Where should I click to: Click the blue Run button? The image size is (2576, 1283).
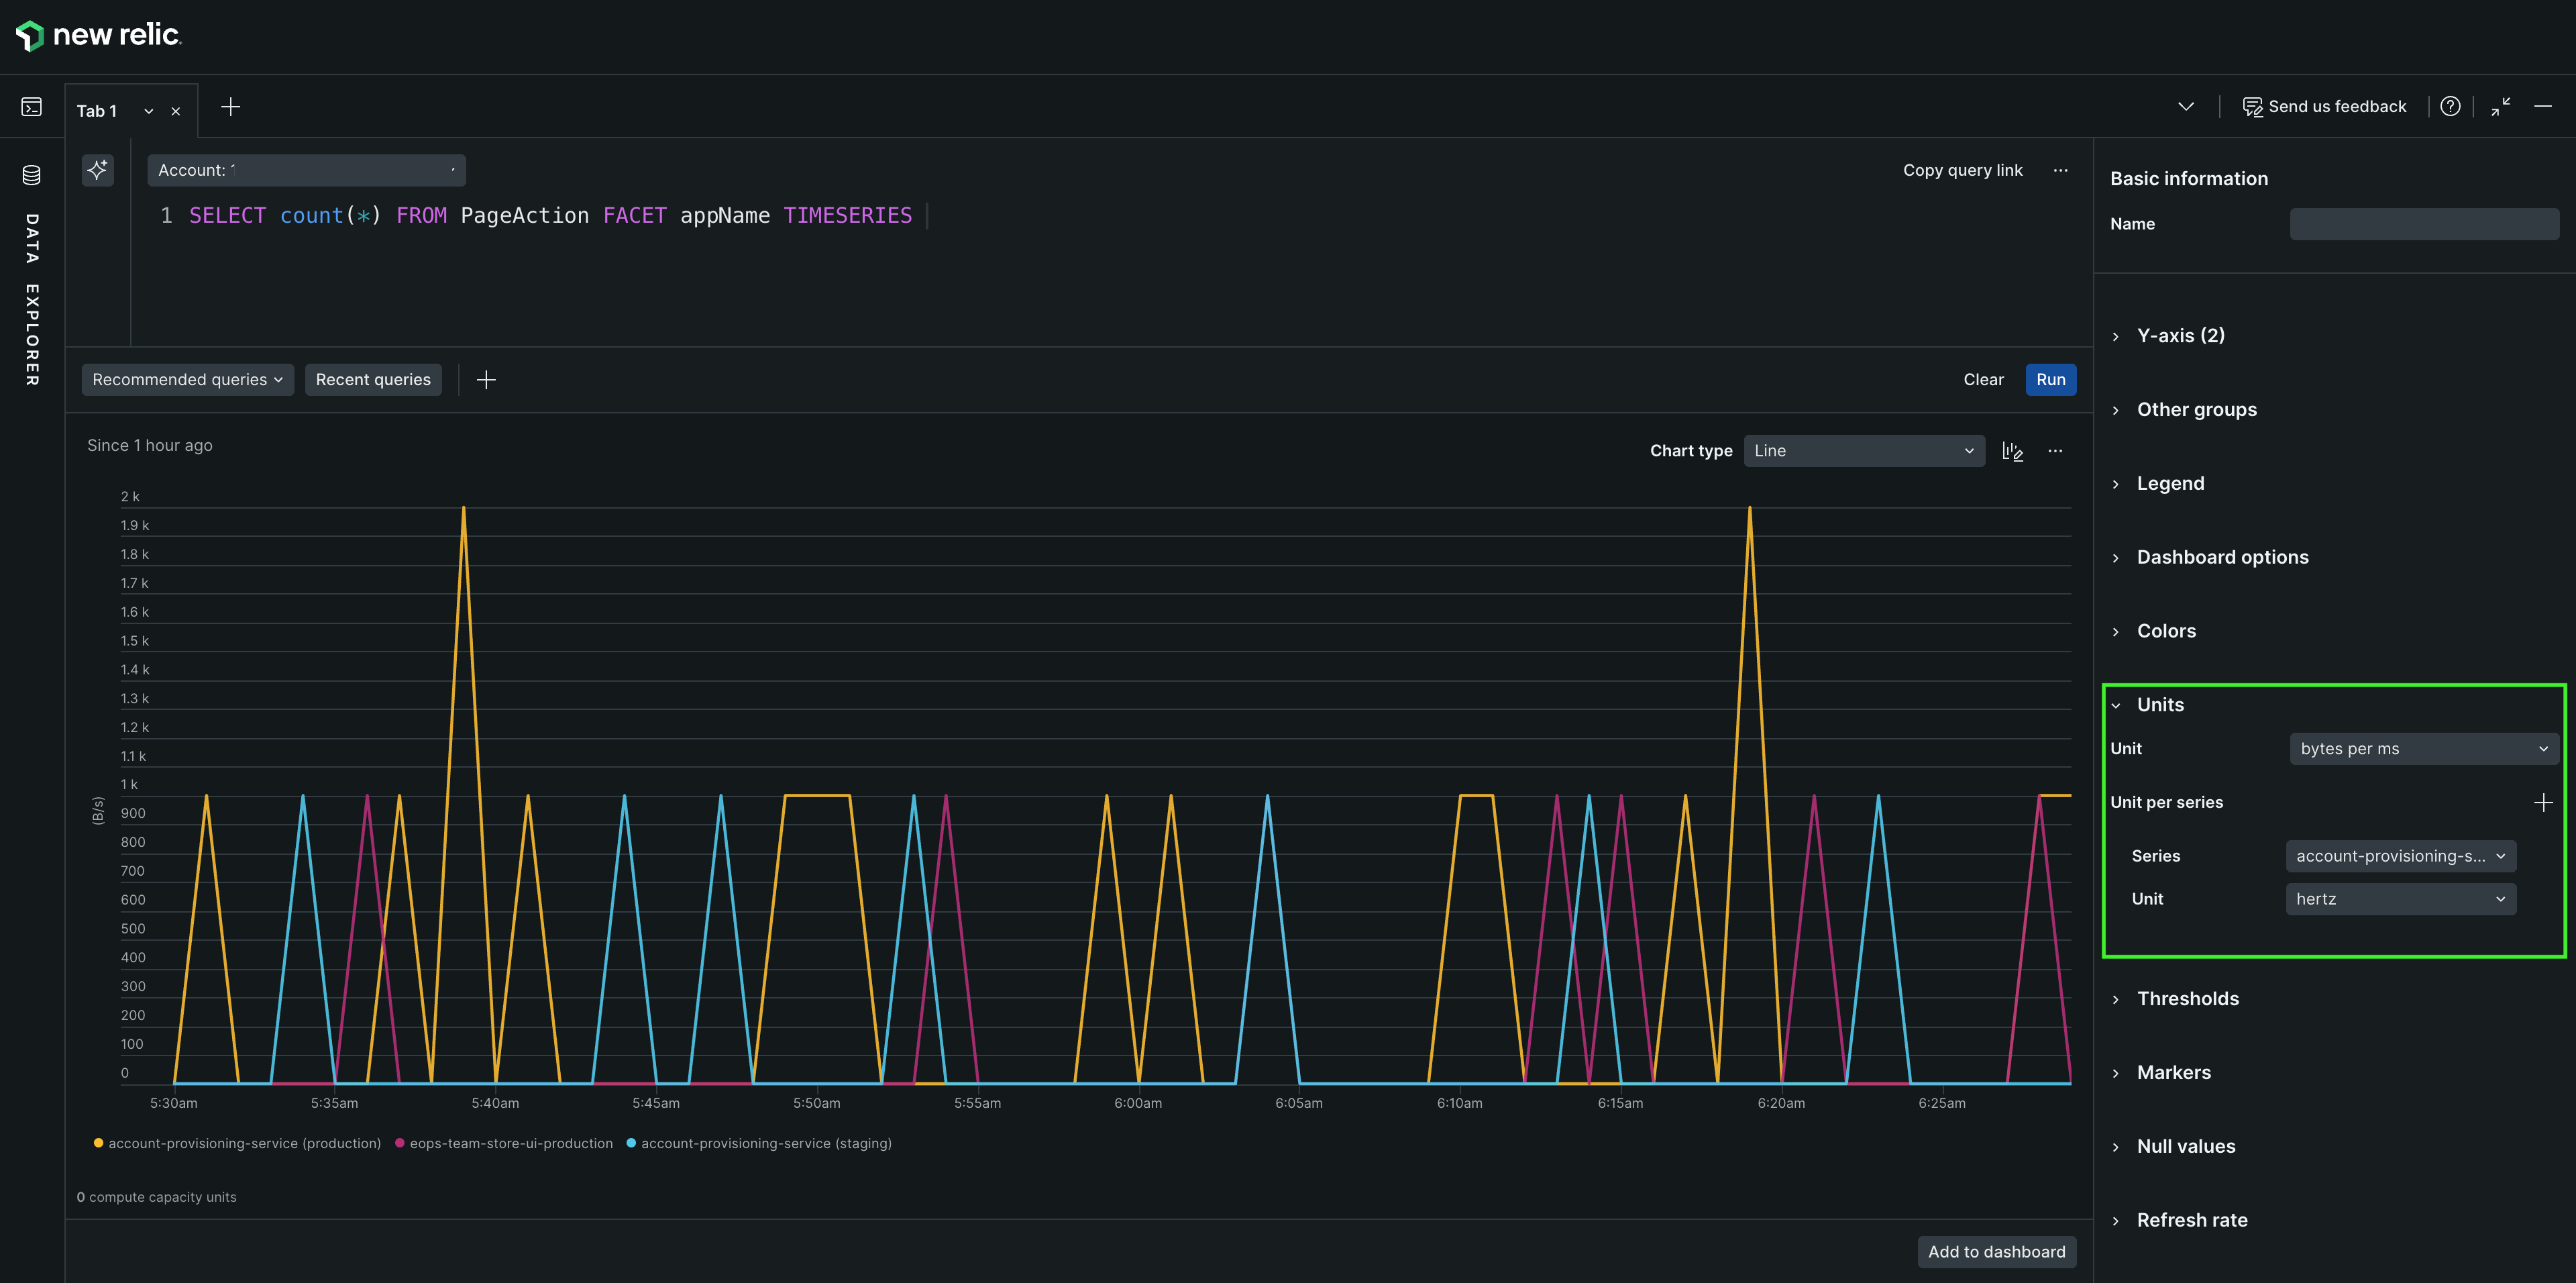pos(2050,380)
